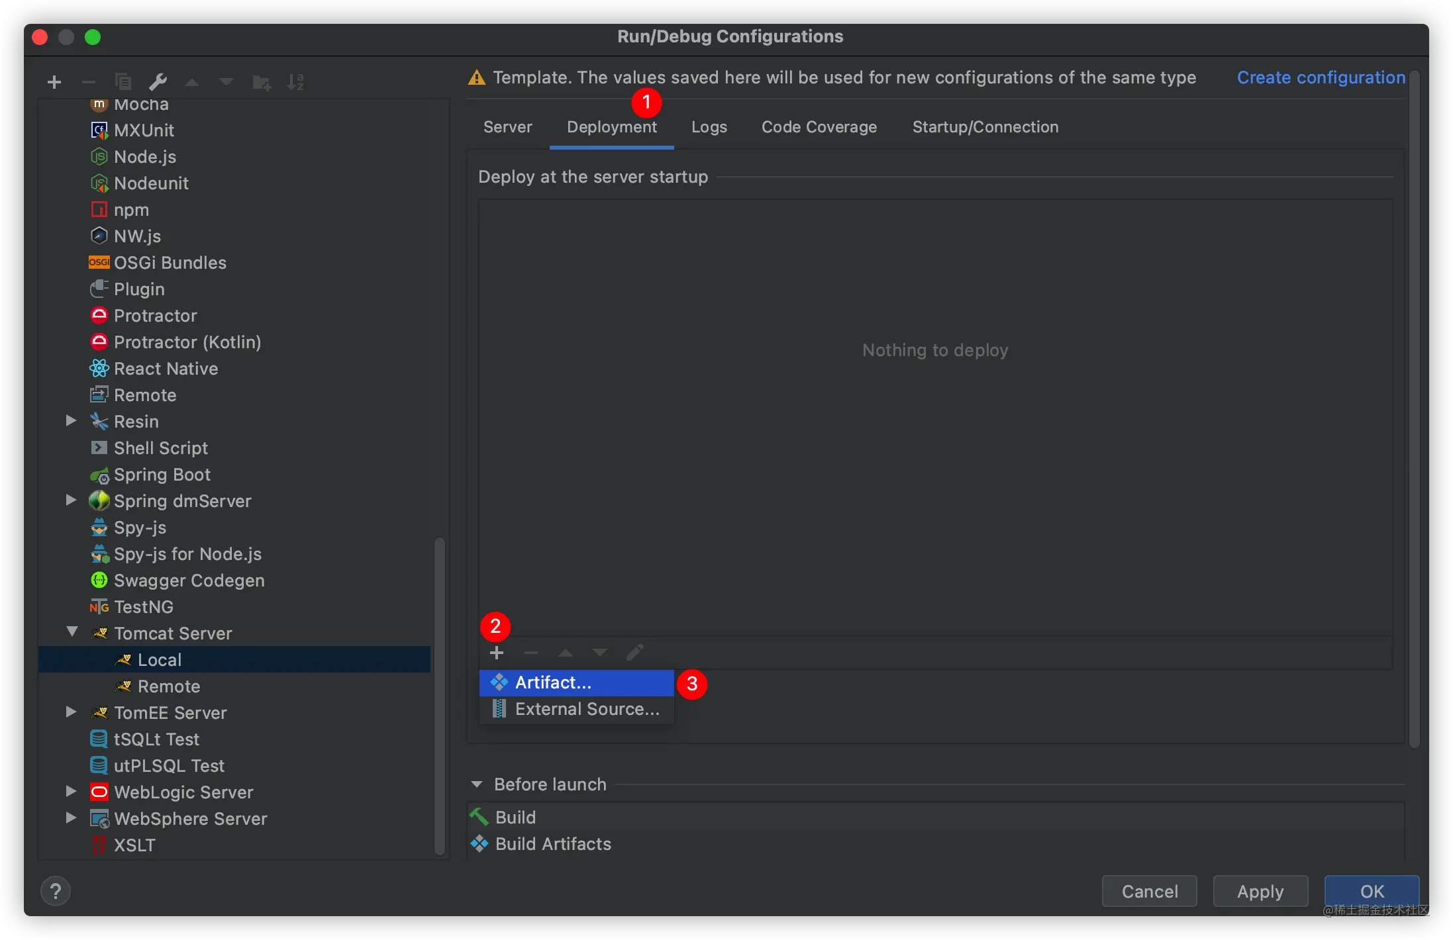Click the Create configuration link
Image resolution: width=1453 pixels, height=940 pixels.
pyautogui.click(x=1321, y=77)
